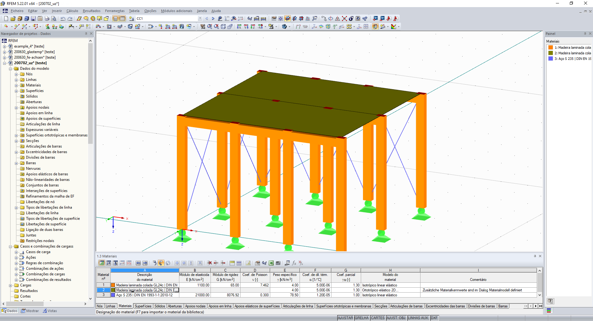This screenshot has height=321, width=593.
Task: Open the Dados navigator tab
Action: 10,311
